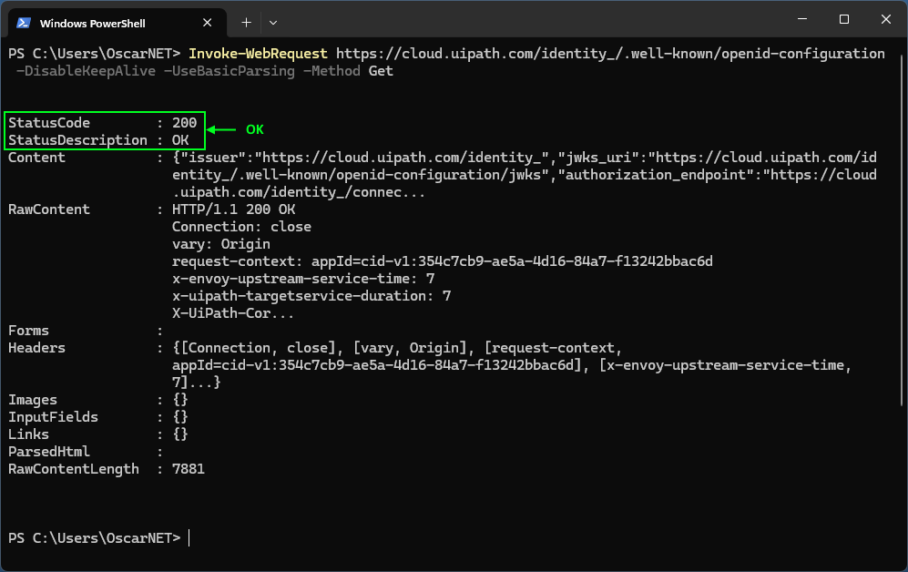
Task: Click the Links label
Action: tap(28, 434)
